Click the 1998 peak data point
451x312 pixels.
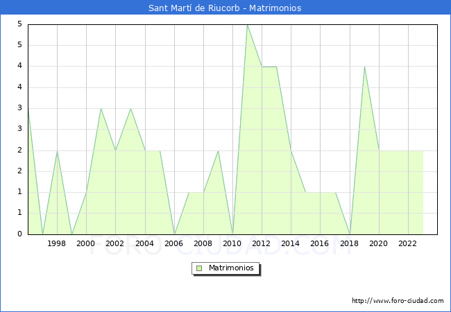pyautogui.click(x=57, y=151)
